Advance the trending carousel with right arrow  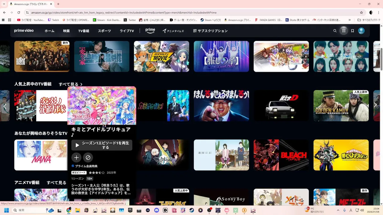click(375, 105)
